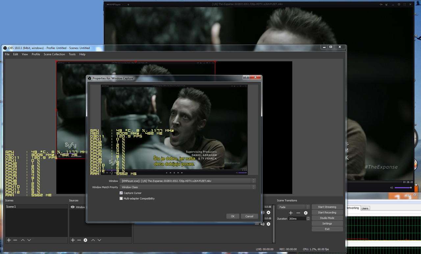421x254 pixels.
Task: Switch to Users tab in Task Manager
Action: (365, 208)
